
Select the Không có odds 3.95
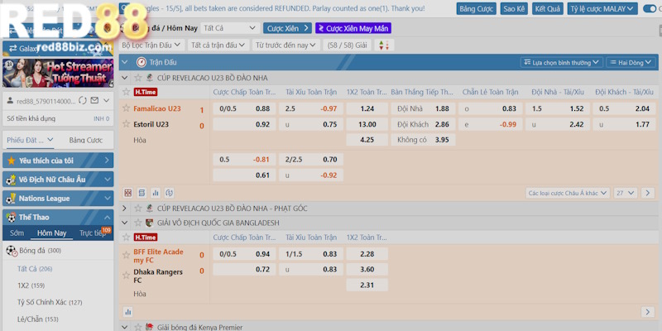(423, 140)
